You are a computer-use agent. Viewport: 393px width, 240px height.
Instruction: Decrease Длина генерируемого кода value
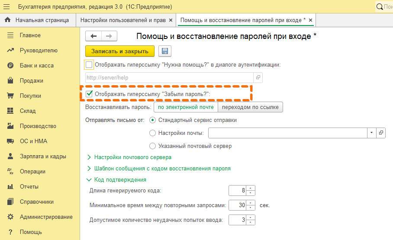click(251, 193)
